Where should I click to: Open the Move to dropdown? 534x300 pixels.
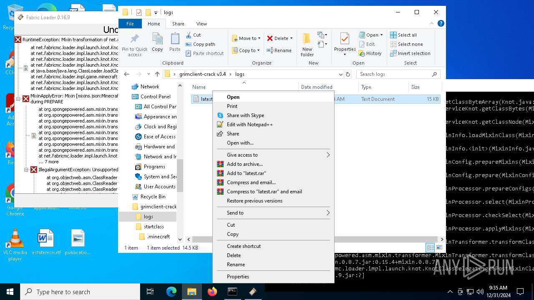tap(246, 38)
